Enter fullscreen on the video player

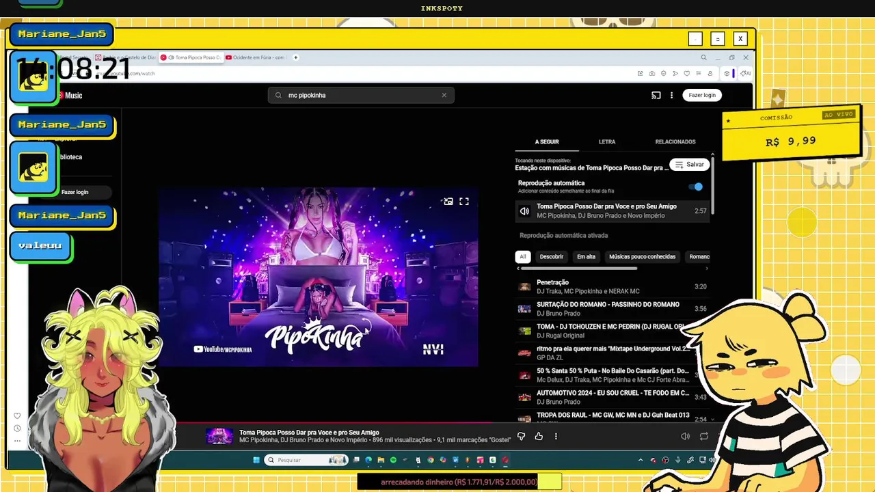[464, 202]
